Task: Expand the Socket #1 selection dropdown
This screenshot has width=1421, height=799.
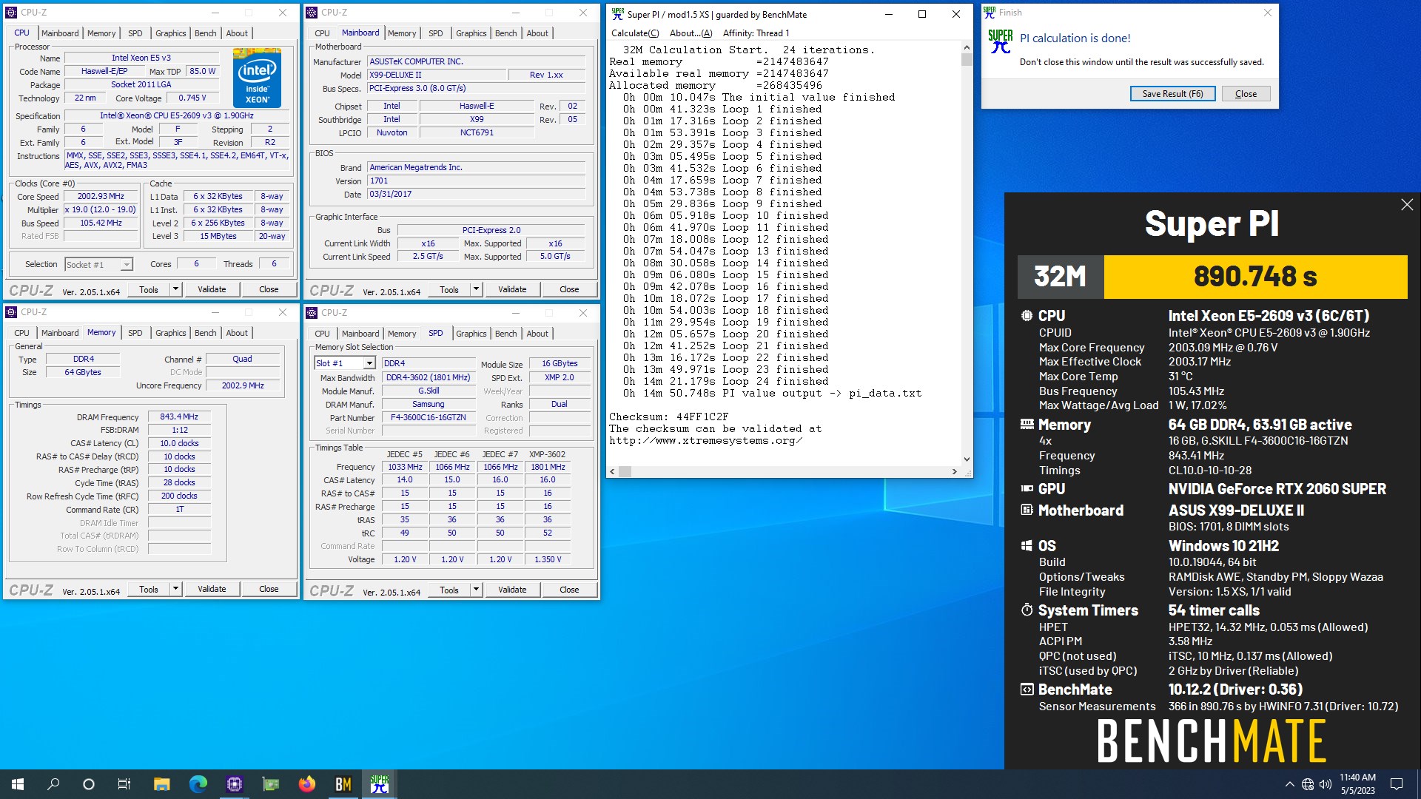Action: (x=127, y=264)
